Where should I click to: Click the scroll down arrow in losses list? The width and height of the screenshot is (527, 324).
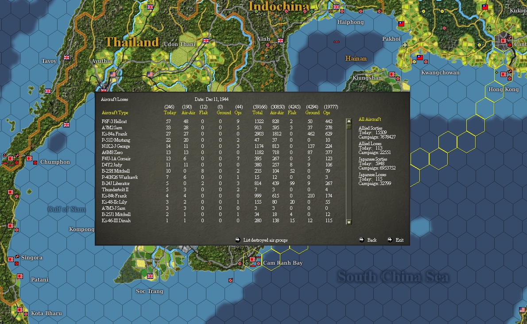349,222
